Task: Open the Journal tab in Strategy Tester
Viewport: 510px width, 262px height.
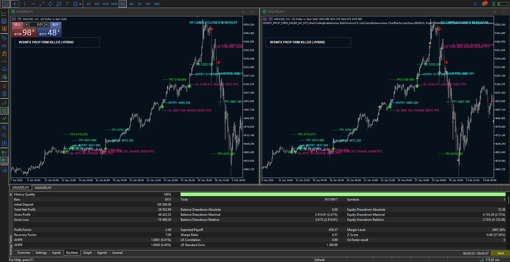Action: 117,253
